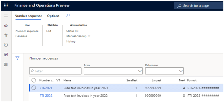Viewport: 224px width, 103px height.
Task: Click the Name column header
Action: [x=67, y=81]
